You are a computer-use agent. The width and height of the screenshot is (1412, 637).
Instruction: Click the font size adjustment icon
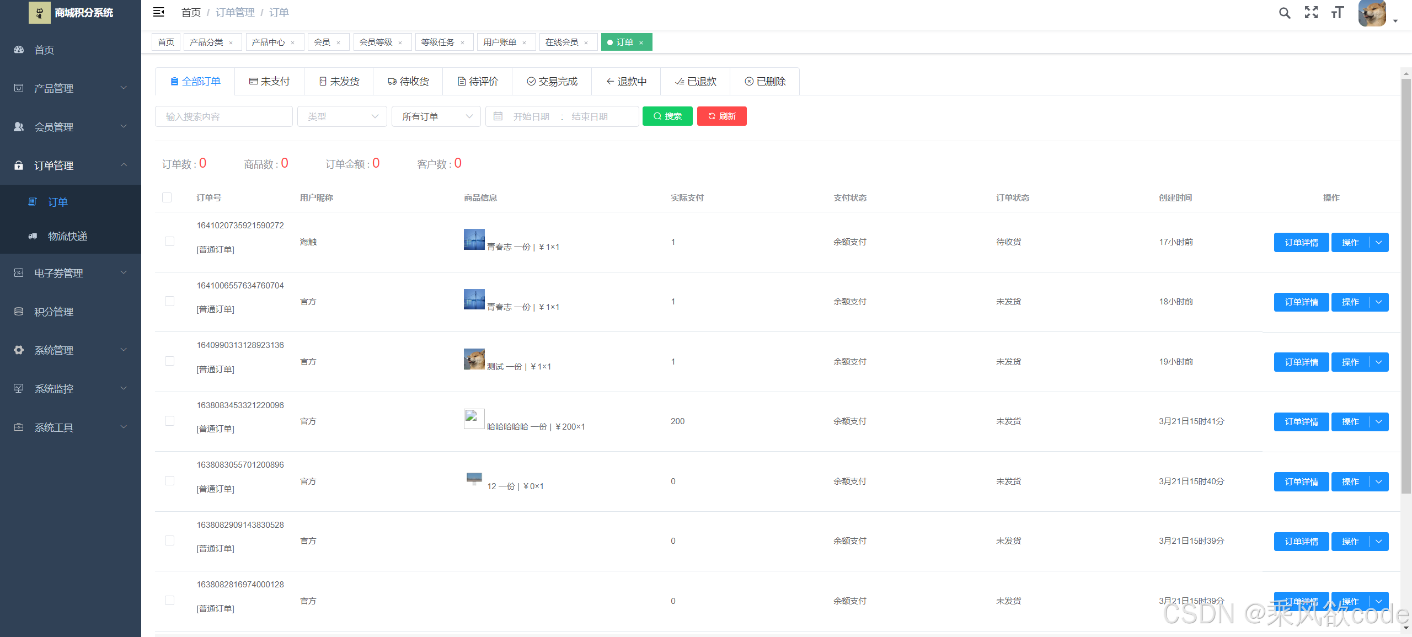[x=1337, y=12]
